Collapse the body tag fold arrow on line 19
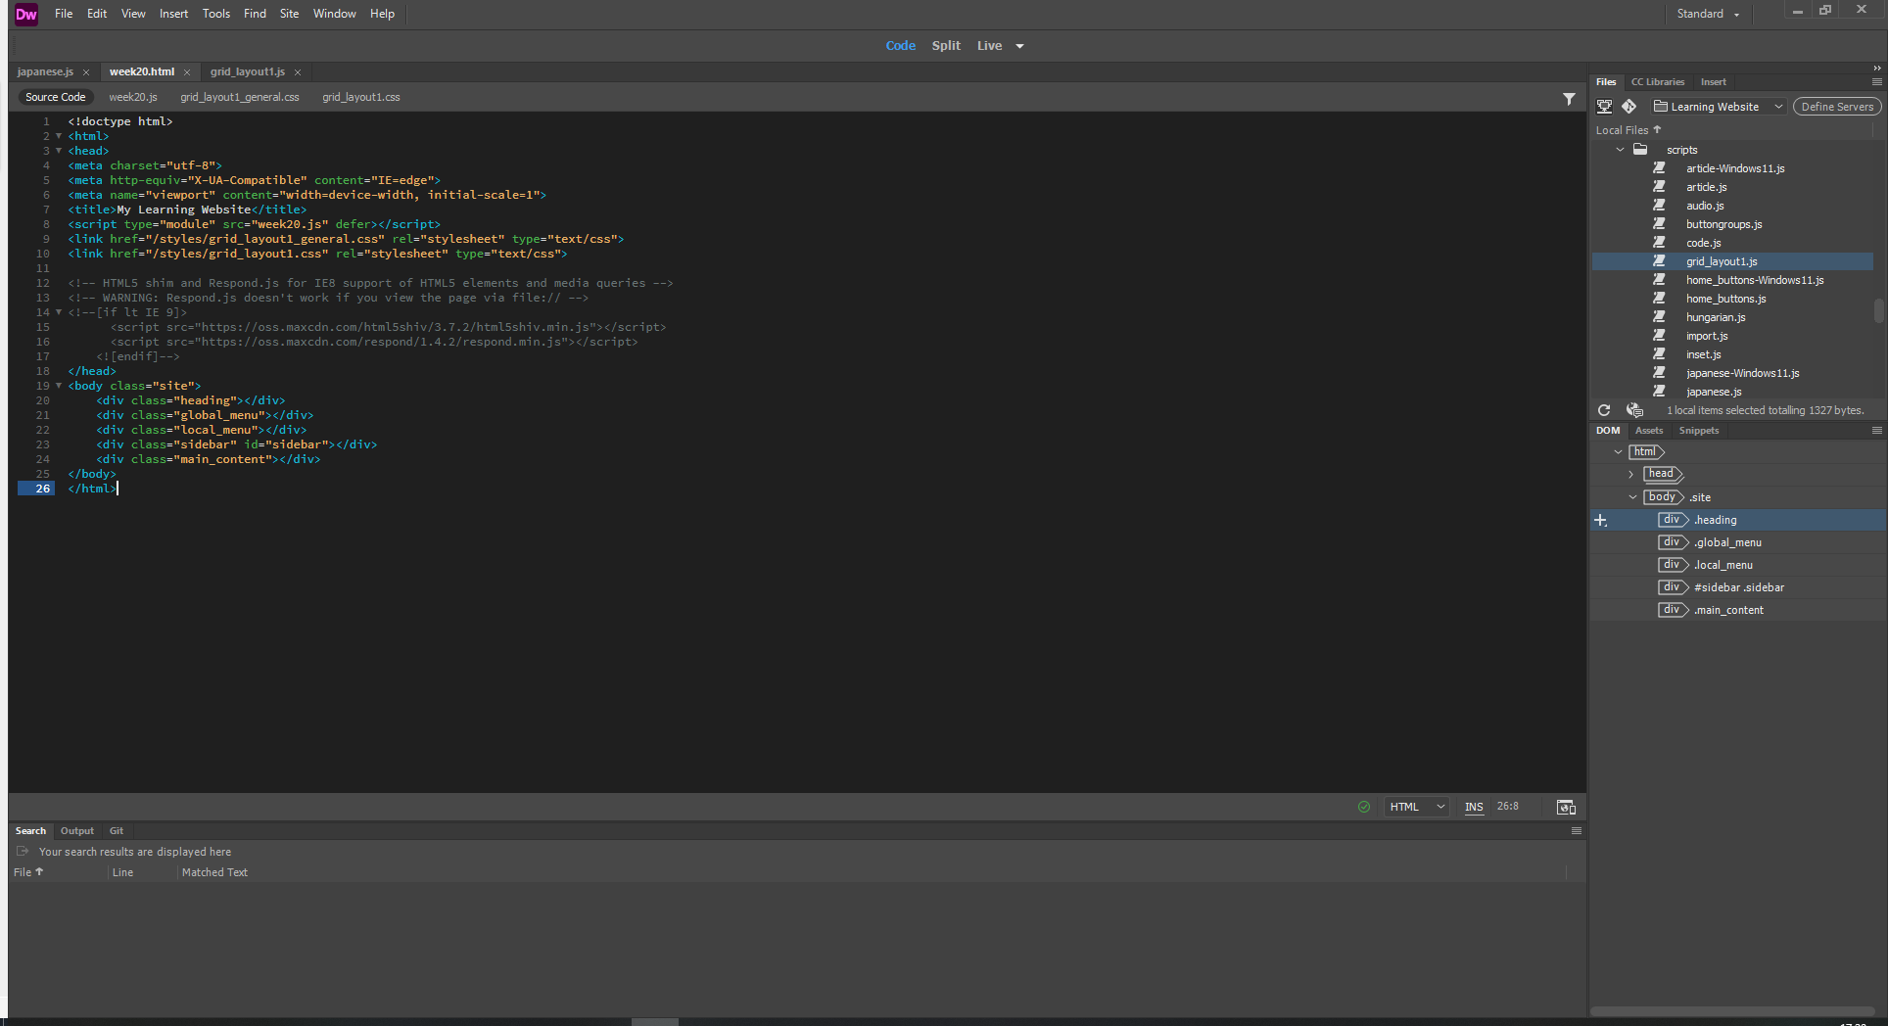The height and width of the screenshot is (1026, 1888). coord(59,386)
